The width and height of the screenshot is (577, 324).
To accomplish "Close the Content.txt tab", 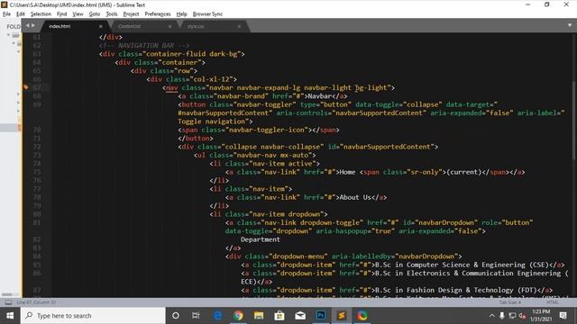I will click(169, 26).
